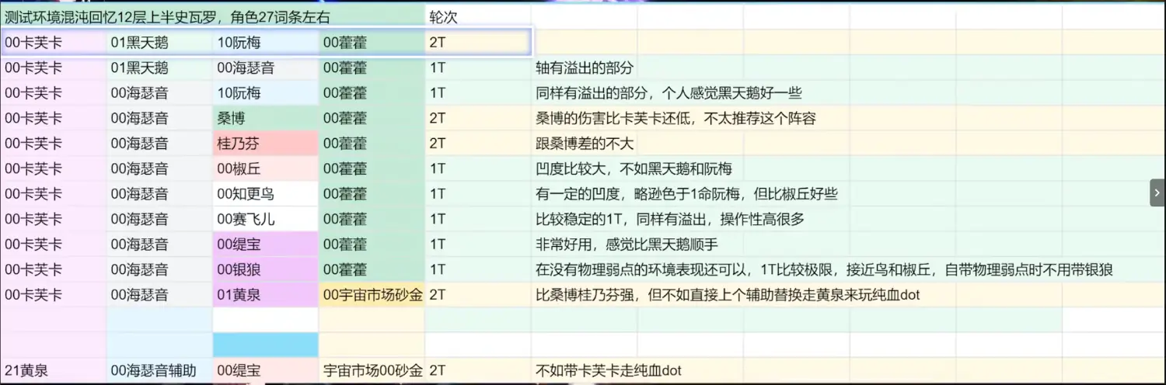1166x385 pixels.
Task: Select the 轴有溢出的部分 comment cell
Action: pos(585,68)
